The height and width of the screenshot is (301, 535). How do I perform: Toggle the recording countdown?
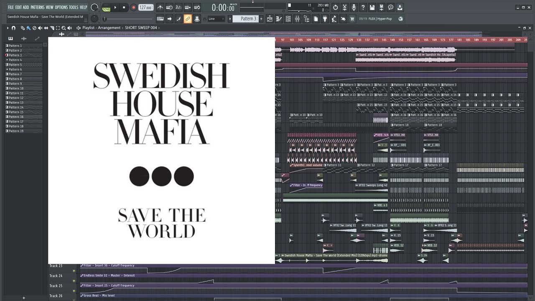click(178, 8)
